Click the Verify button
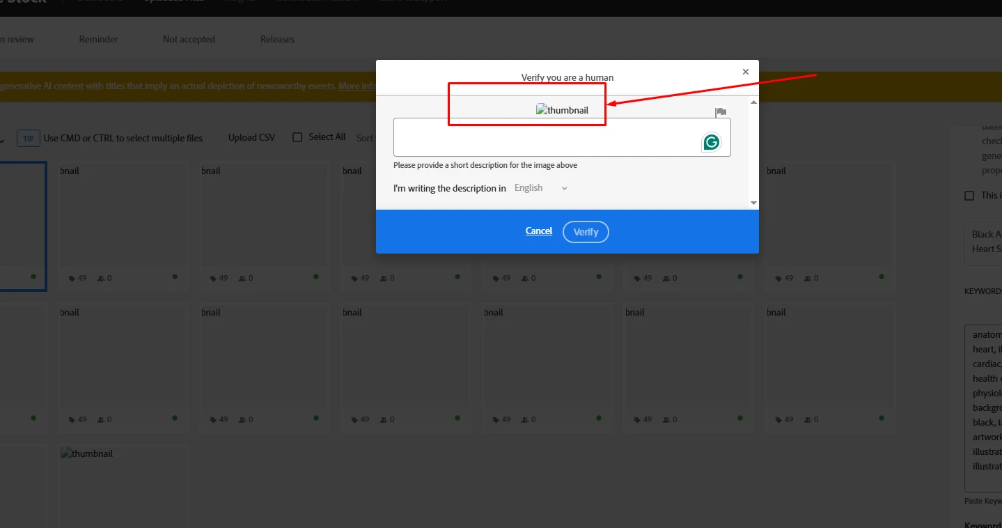This screenshot has height=528, width=1002. pos(586,232)
